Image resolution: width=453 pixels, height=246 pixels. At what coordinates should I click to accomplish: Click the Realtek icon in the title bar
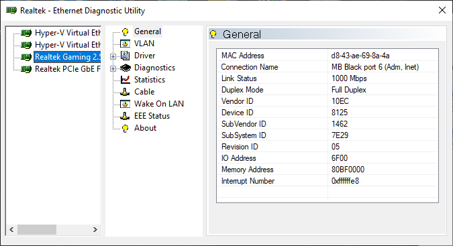coord(11,10)
